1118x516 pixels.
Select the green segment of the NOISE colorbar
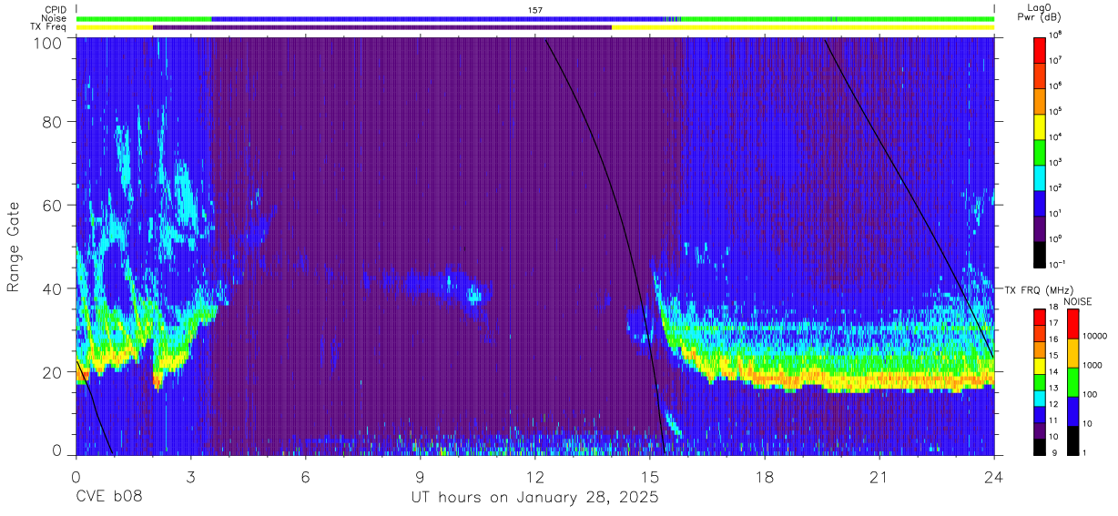point(1072,382)
